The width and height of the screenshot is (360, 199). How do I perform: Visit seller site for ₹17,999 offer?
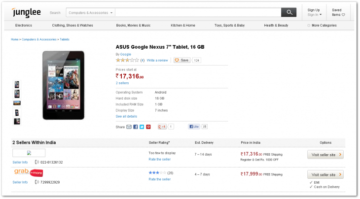325,174
